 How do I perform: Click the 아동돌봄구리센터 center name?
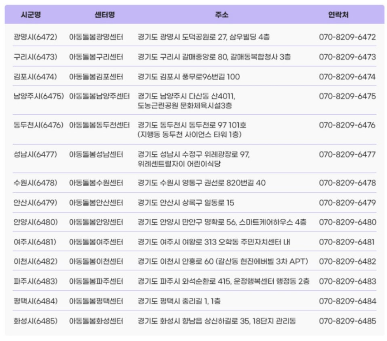96,57
